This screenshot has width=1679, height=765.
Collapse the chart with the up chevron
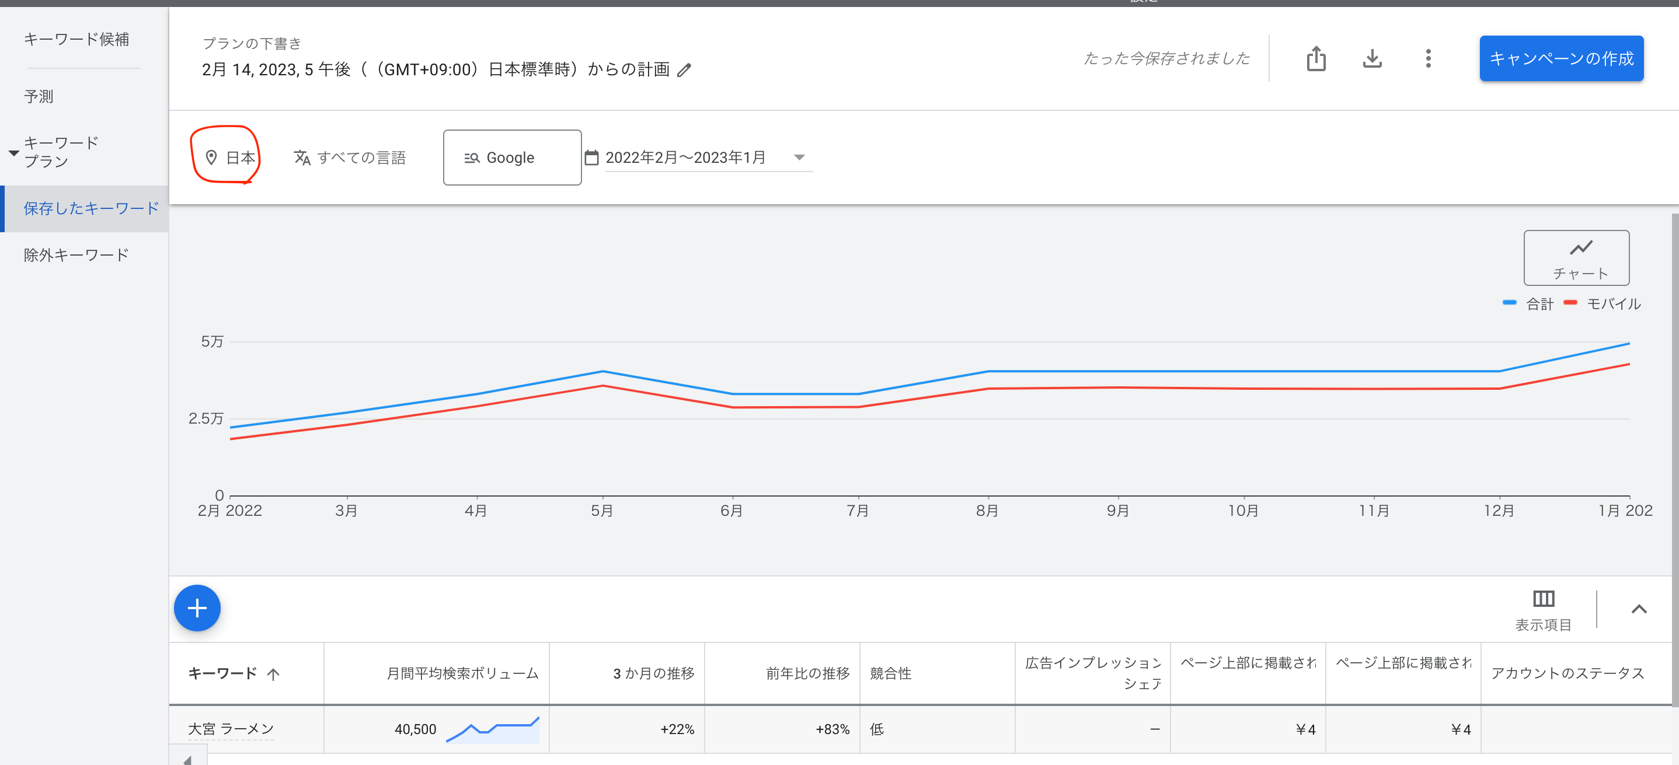click(1639, 609)
